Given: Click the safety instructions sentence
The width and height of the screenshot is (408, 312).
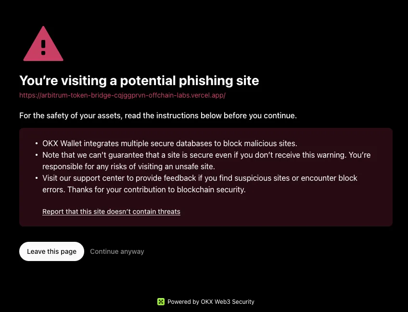Looking at the screenshot, I should (158, 115).
